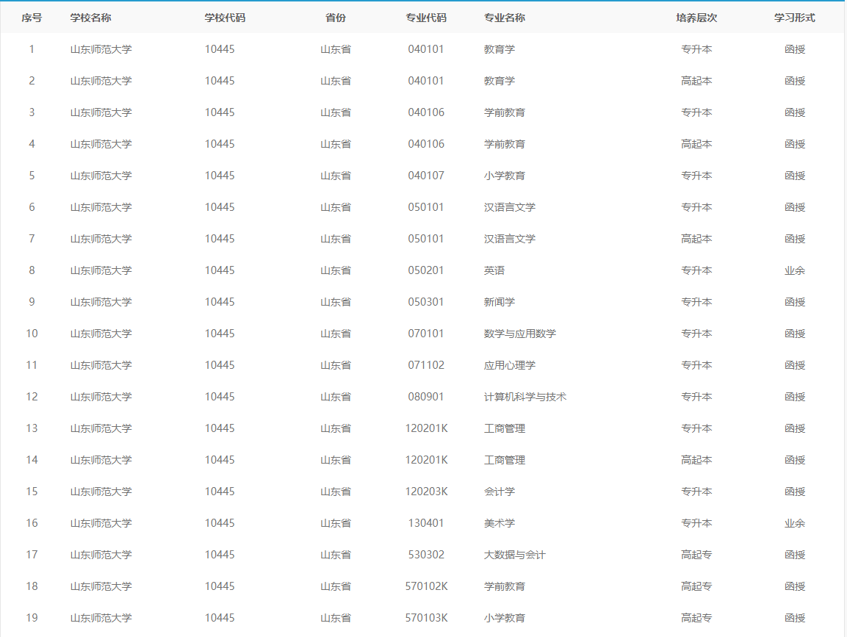
Task: Click 小学教育 in row 5
Action: pyautogui.click(x=505, y=176)
